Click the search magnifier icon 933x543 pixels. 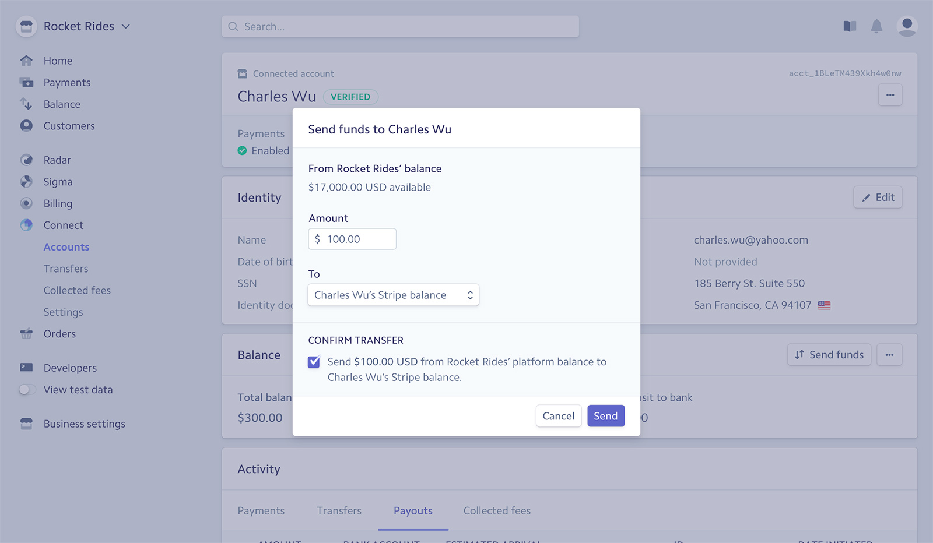point(233,27)
